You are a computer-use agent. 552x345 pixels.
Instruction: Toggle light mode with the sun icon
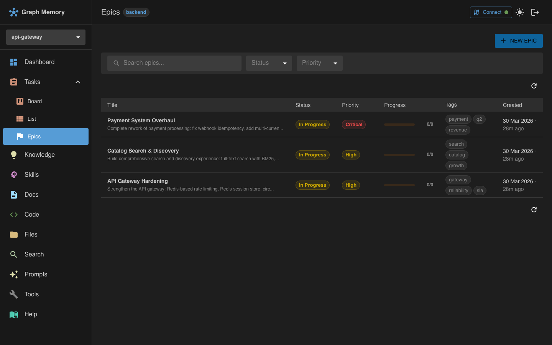point(520,12)
